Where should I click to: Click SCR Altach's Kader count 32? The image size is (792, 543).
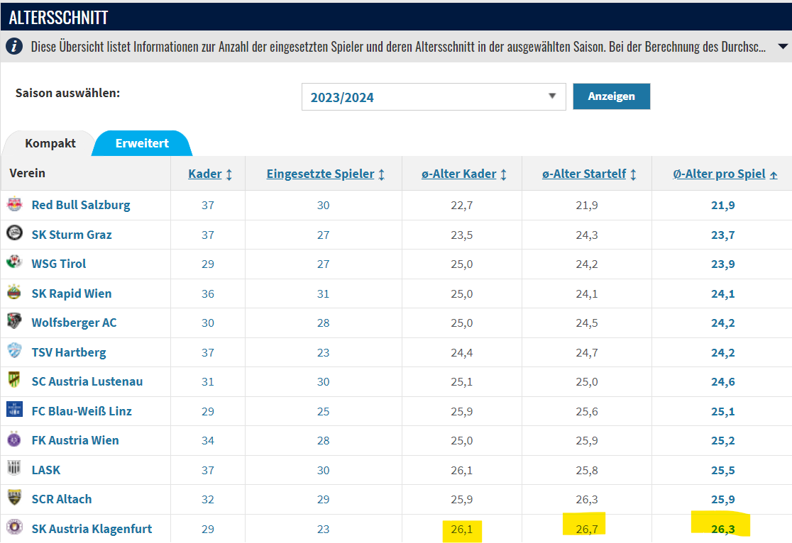coord(208,499)
